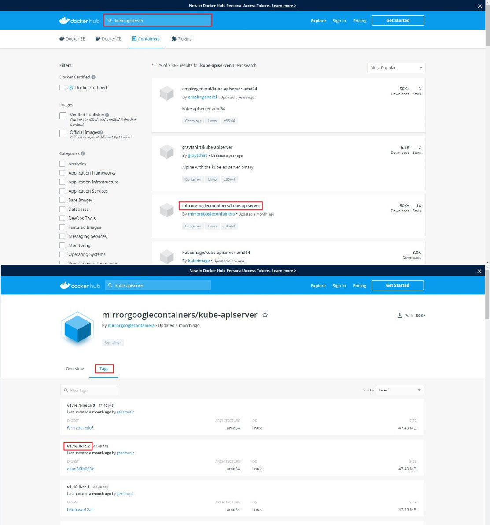Enable the Application Infrastructure category

(x=62, y=182)
